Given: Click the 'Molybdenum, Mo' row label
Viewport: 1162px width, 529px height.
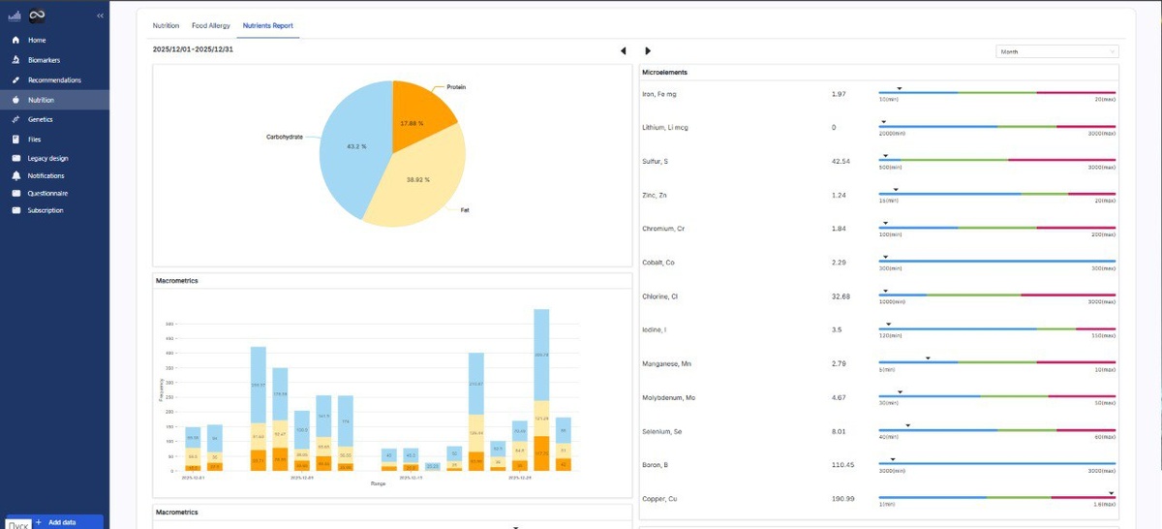Looking at the screenshot, I should point(668,397).
